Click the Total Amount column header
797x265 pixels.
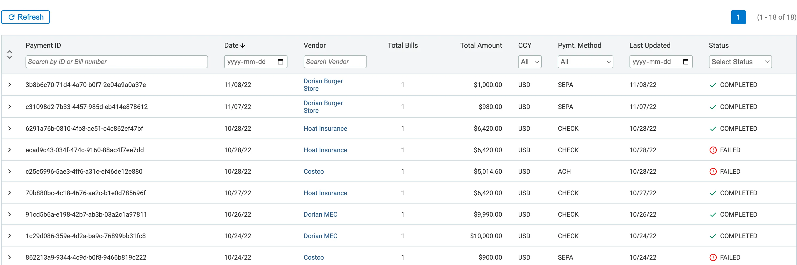481,45
